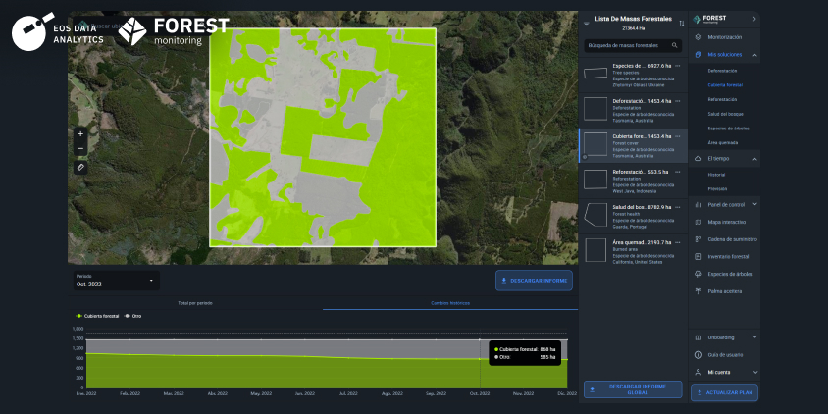Open the forest list filter icon
This screenshot has height=414, width=828.
pos(586,24)
